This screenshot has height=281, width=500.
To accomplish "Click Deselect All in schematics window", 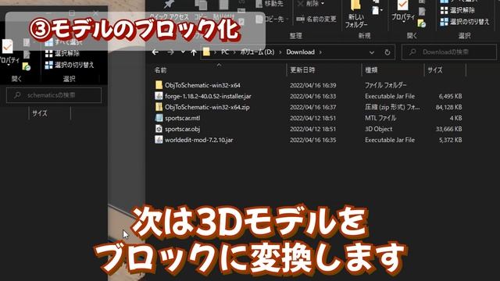I will [62, 53].
